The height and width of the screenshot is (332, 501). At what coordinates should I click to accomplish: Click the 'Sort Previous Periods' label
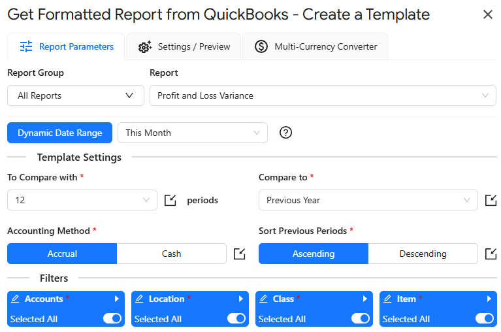(302, 231)
